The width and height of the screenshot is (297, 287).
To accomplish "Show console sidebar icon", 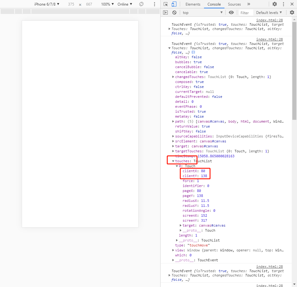I will pos(165,13).
